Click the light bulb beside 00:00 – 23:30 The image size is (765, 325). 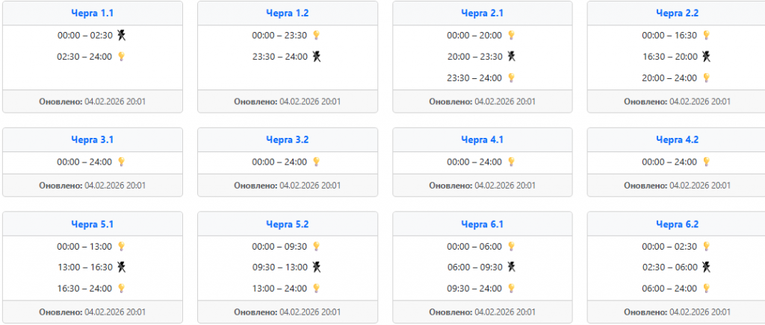[x=317, y=35]
